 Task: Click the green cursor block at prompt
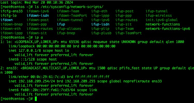[36, 99]
